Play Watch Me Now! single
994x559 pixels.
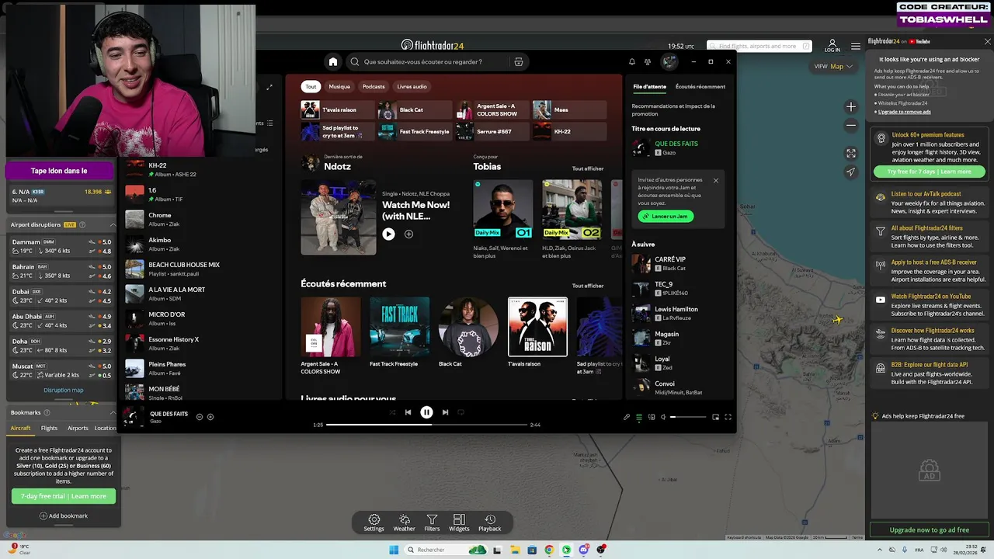pyautogui.click(x=388, y=234)
